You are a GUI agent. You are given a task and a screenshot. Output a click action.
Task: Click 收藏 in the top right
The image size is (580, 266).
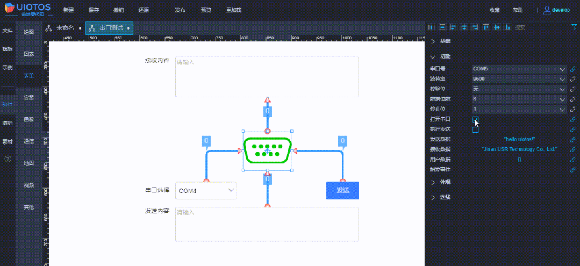(495, 10)
